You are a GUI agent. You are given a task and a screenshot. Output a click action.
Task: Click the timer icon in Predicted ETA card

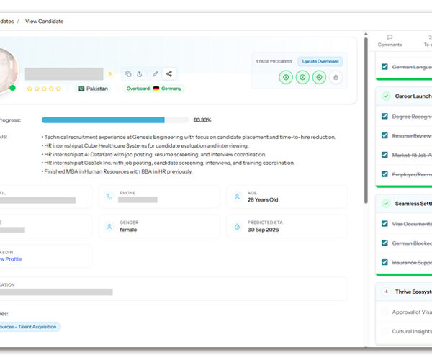237,226
